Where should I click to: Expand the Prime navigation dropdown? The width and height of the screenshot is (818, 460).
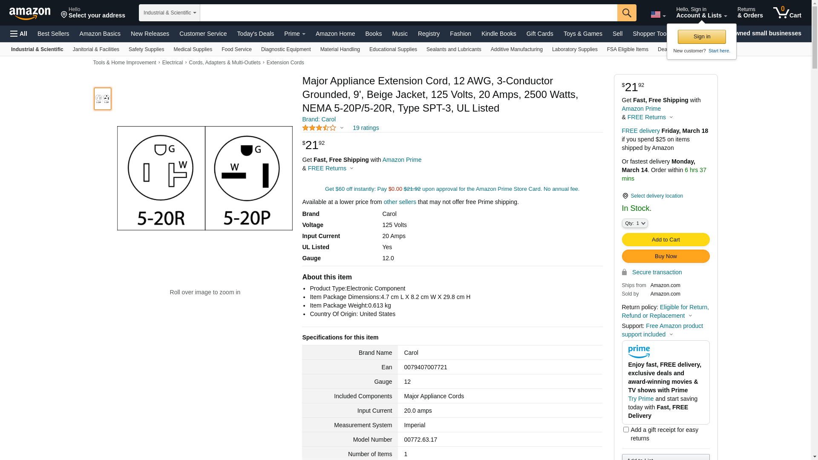click(x=294, y=34)
